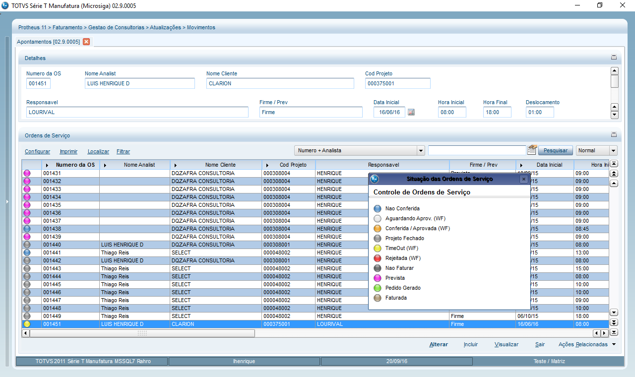Jump to the first grid record
The height and width of the screenshot is (377, 635).
click(614, 164)
